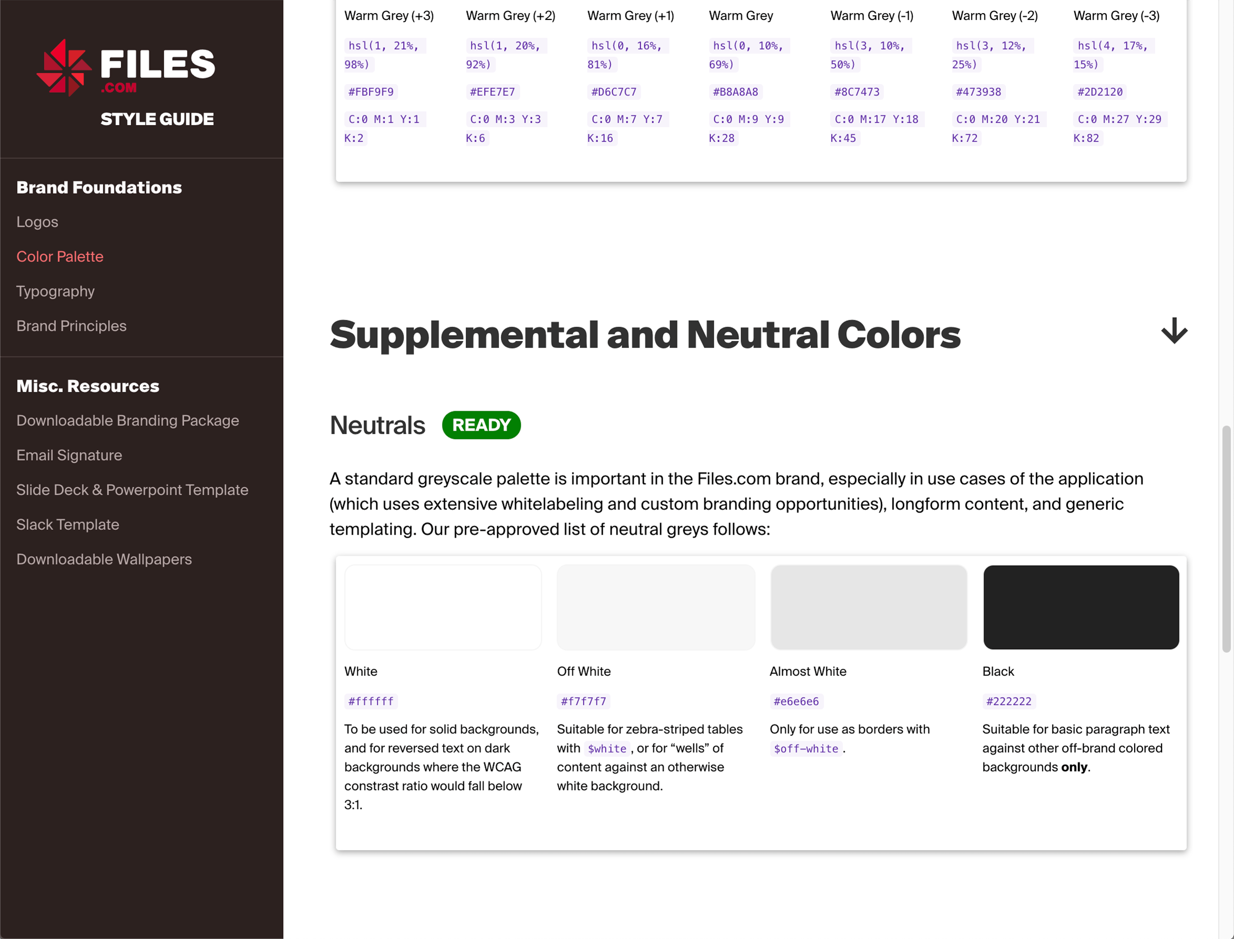
Task: Navigate to Email Signature page
Action: [x=69, y=455]
